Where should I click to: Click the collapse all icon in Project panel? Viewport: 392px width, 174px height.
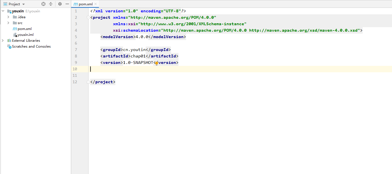pyautogui.click(x=51, y=4)
